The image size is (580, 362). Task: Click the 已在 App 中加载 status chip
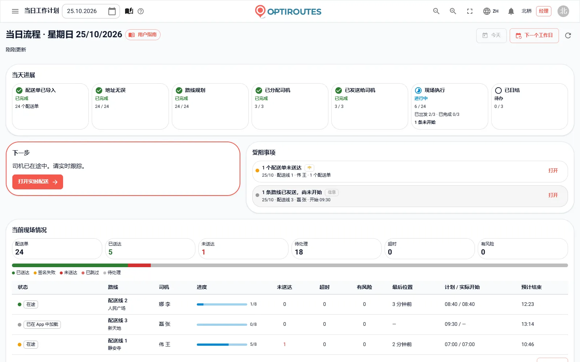(42, 324)
